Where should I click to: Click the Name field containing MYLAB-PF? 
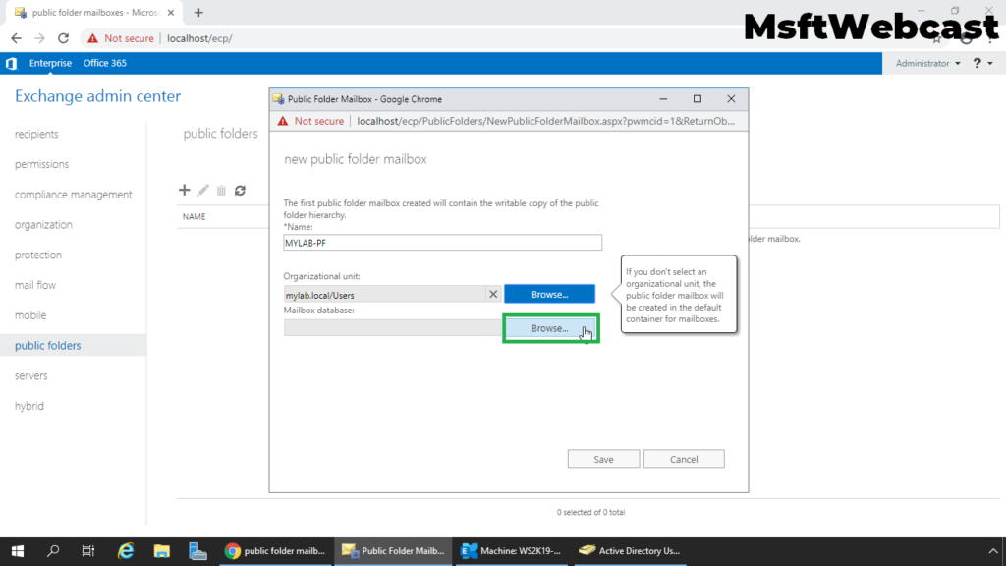coord(443,243)
